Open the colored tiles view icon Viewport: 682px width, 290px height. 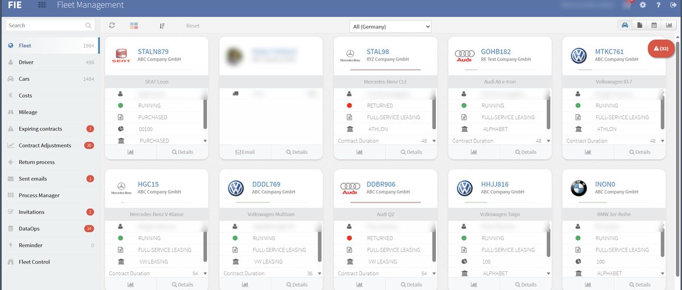(x=134, y=26)
